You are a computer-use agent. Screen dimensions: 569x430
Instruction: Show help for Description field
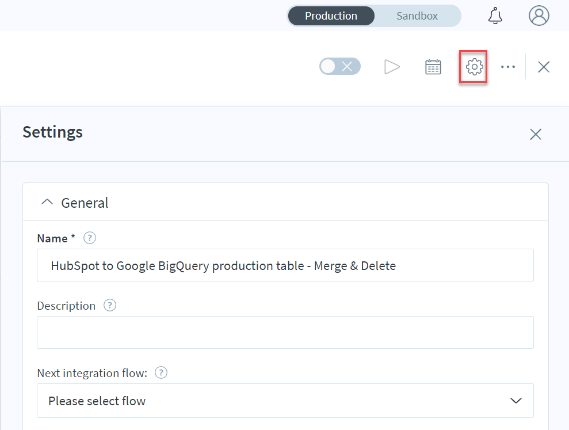click(110, 305)
